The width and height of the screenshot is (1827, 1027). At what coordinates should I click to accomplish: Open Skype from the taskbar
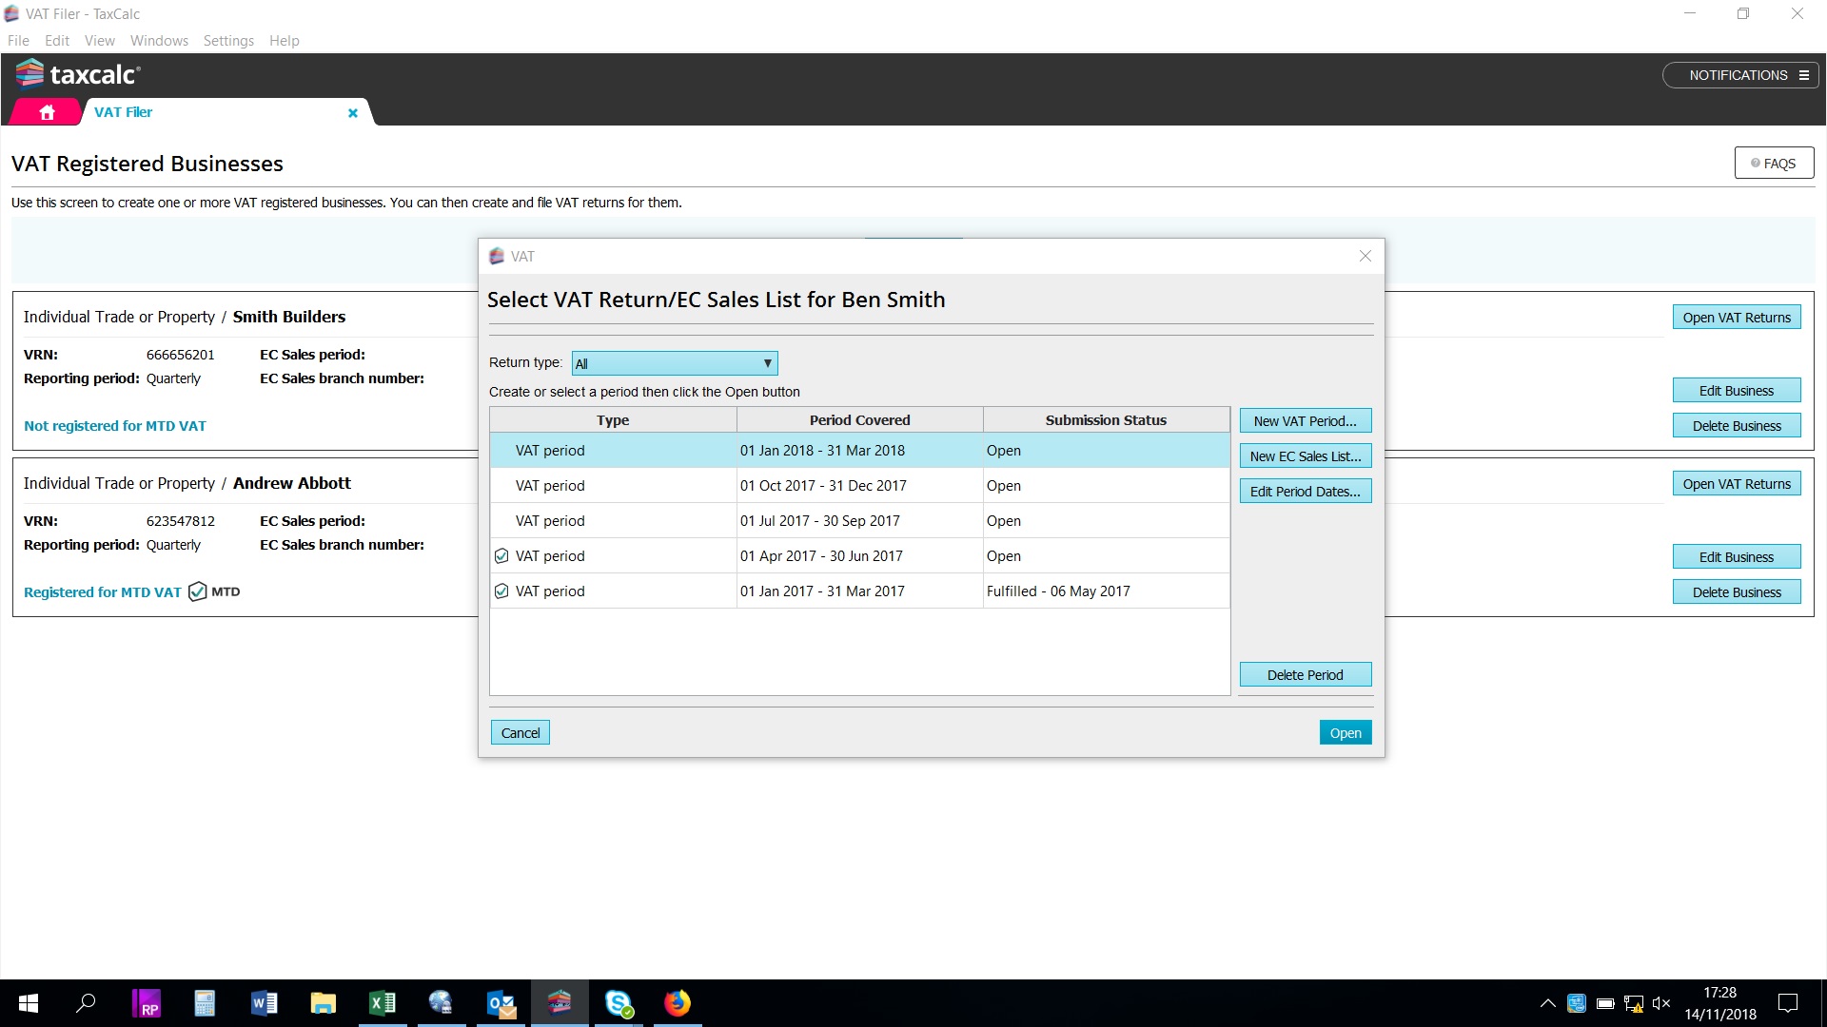coord(619,1003)
